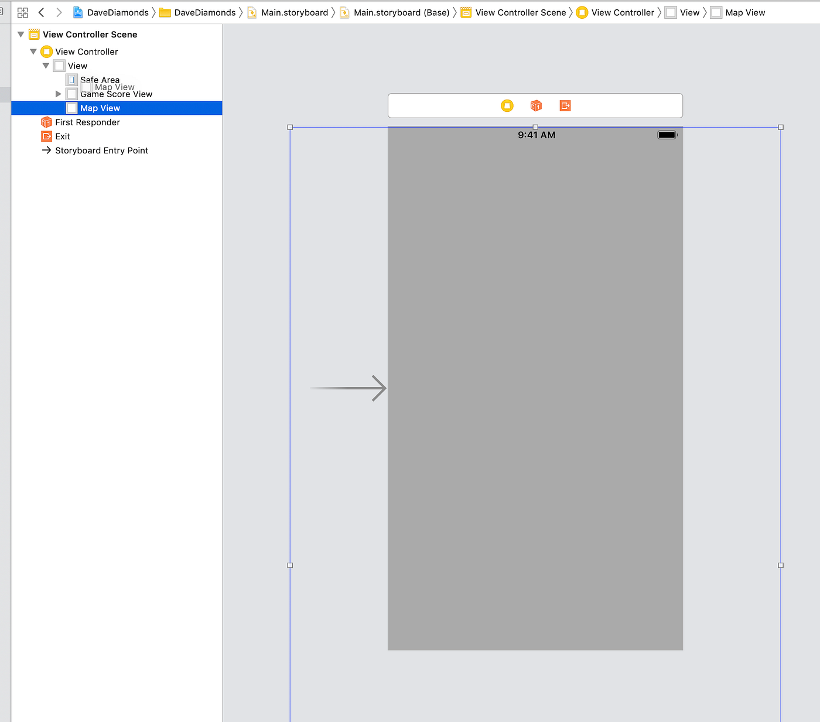Click top-right resize handle of Map View

pos(781,127)
